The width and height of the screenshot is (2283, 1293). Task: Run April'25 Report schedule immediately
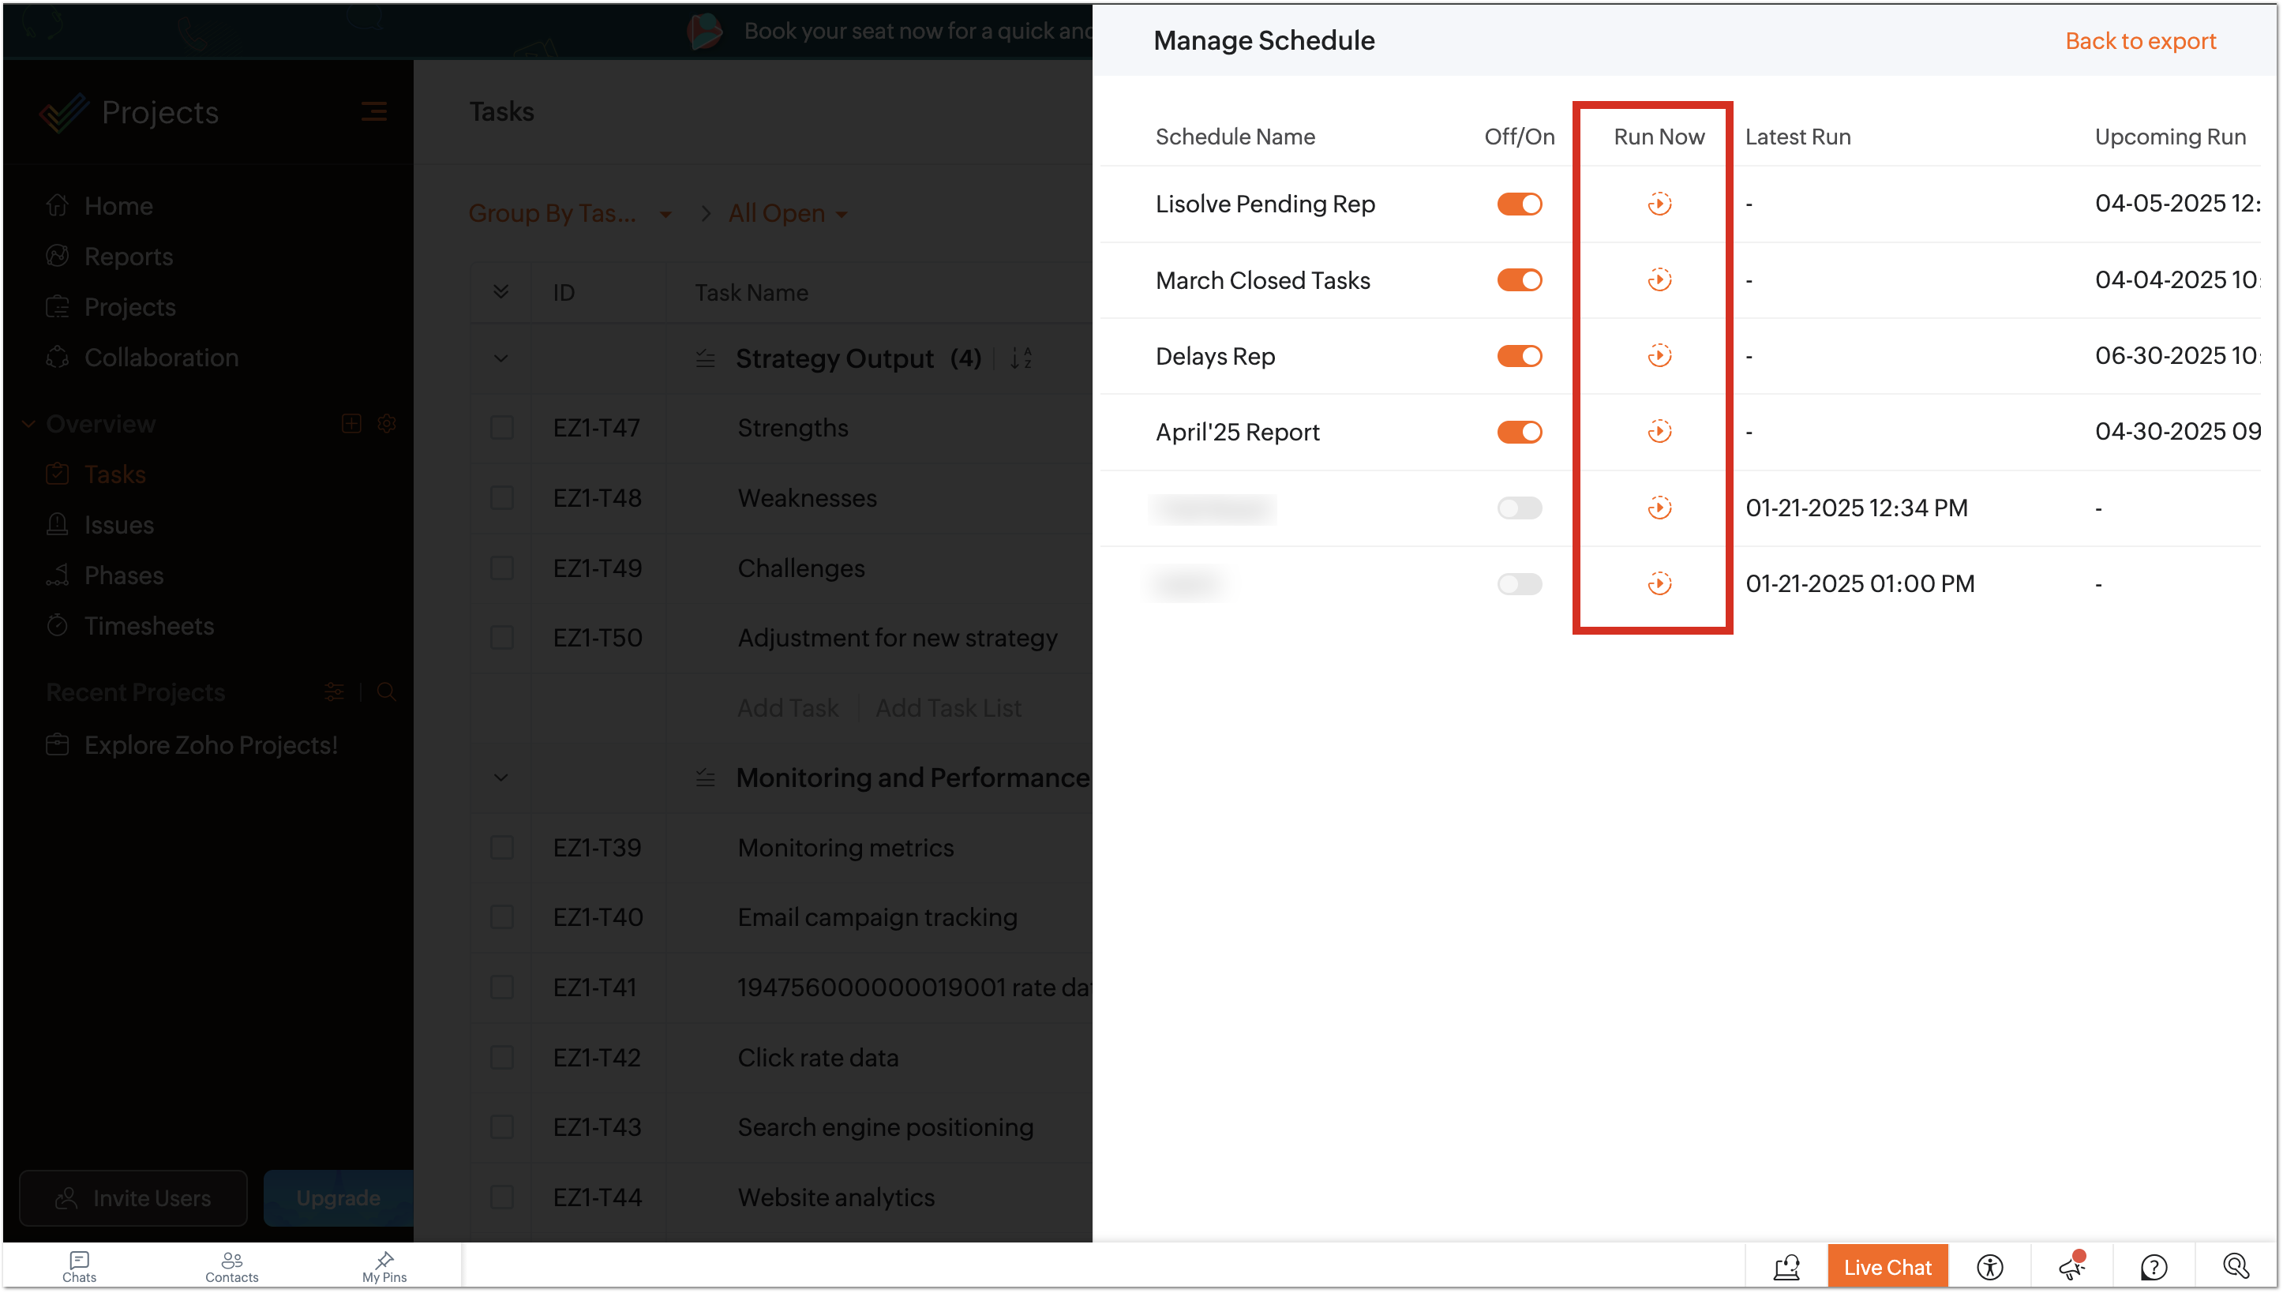[1659, 432]
